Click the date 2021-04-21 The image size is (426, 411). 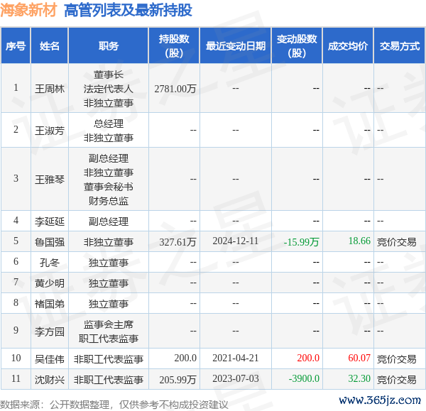pos(236,358)
